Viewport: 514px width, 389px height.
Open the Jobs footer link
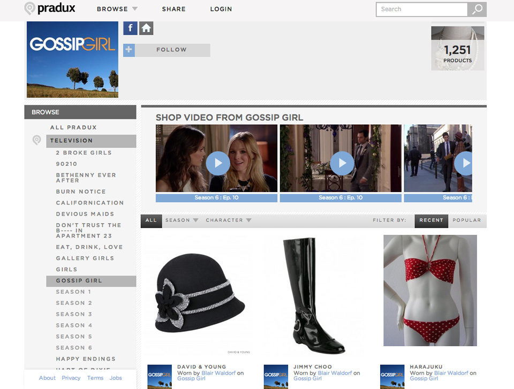click(116, 378)
